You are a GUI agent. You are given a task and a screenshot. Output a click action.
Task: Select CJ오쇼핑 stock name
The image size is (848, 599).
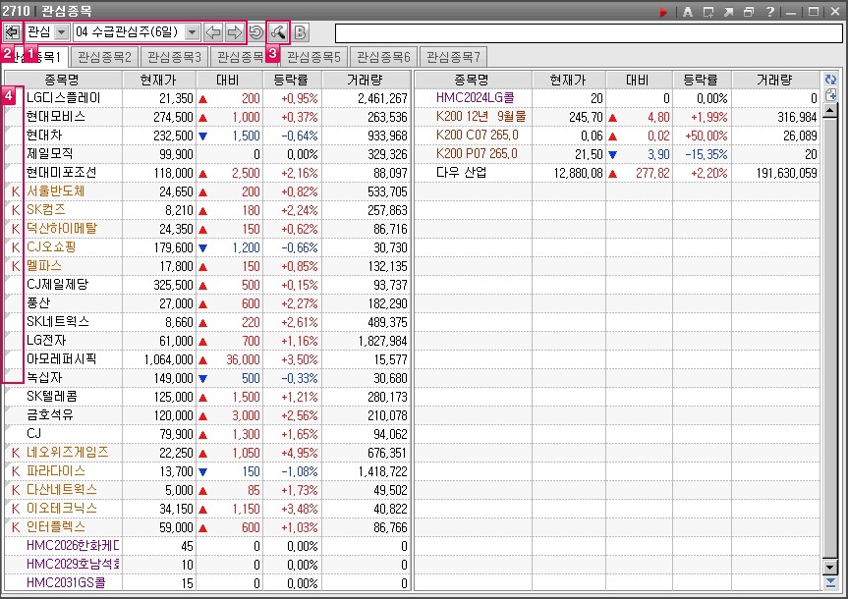click(51, 247)
